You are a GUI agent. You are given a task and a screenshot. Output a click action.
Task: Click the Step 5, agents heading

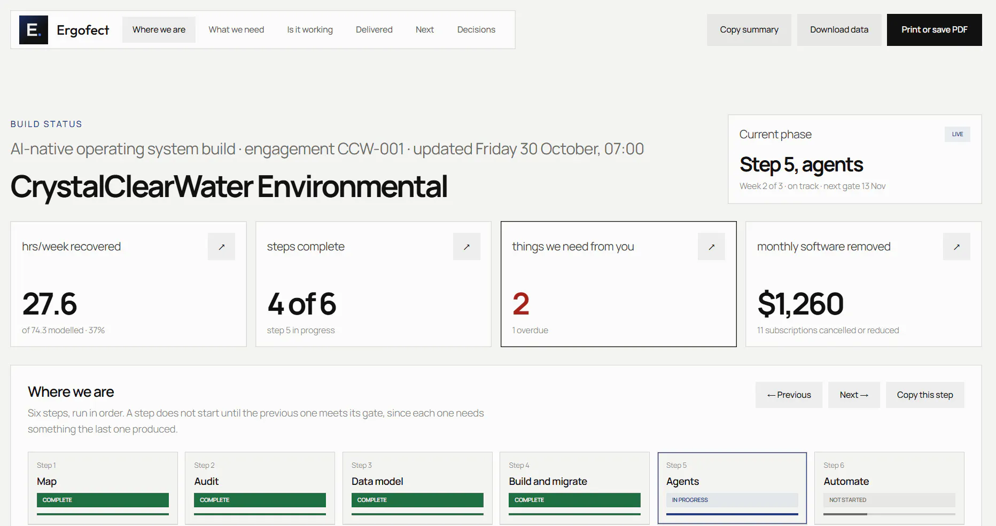[801, 164]
